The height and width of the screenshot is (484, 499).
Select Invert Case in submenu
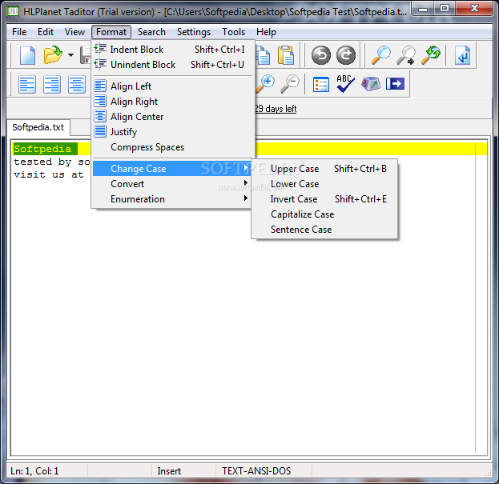click(x=324, y=199)
